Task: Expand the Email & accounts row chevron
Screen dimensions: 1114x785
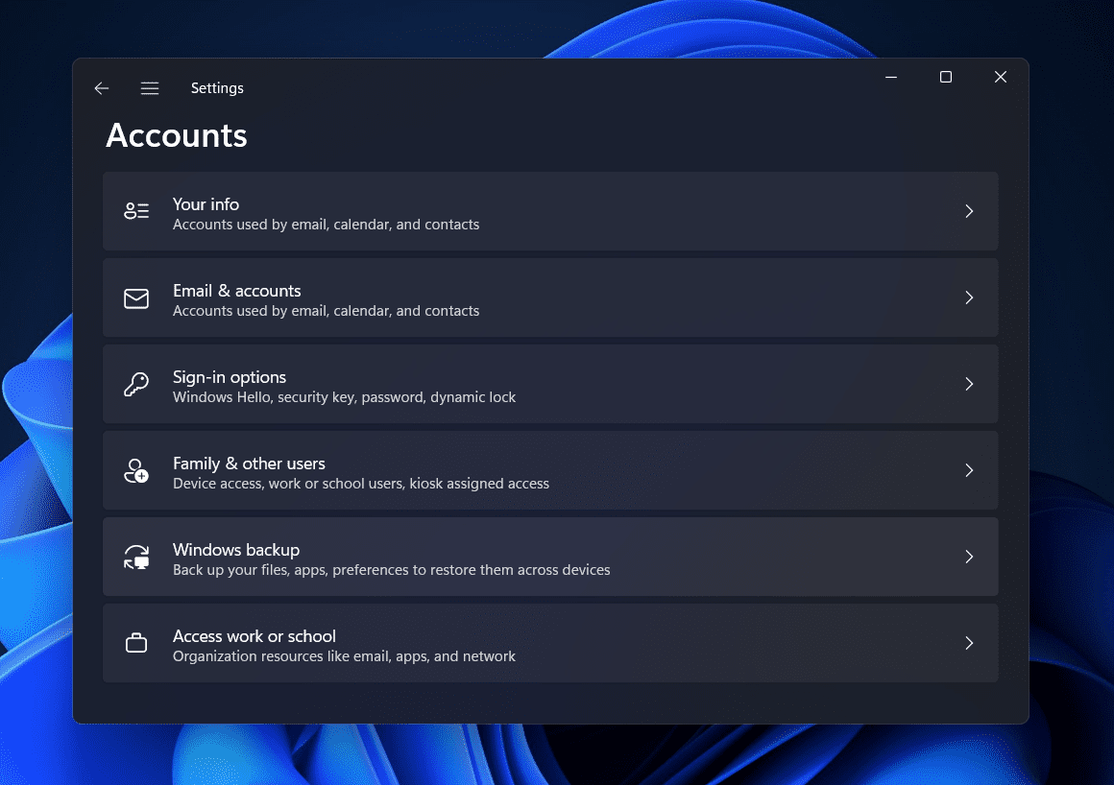Action: 969,297
